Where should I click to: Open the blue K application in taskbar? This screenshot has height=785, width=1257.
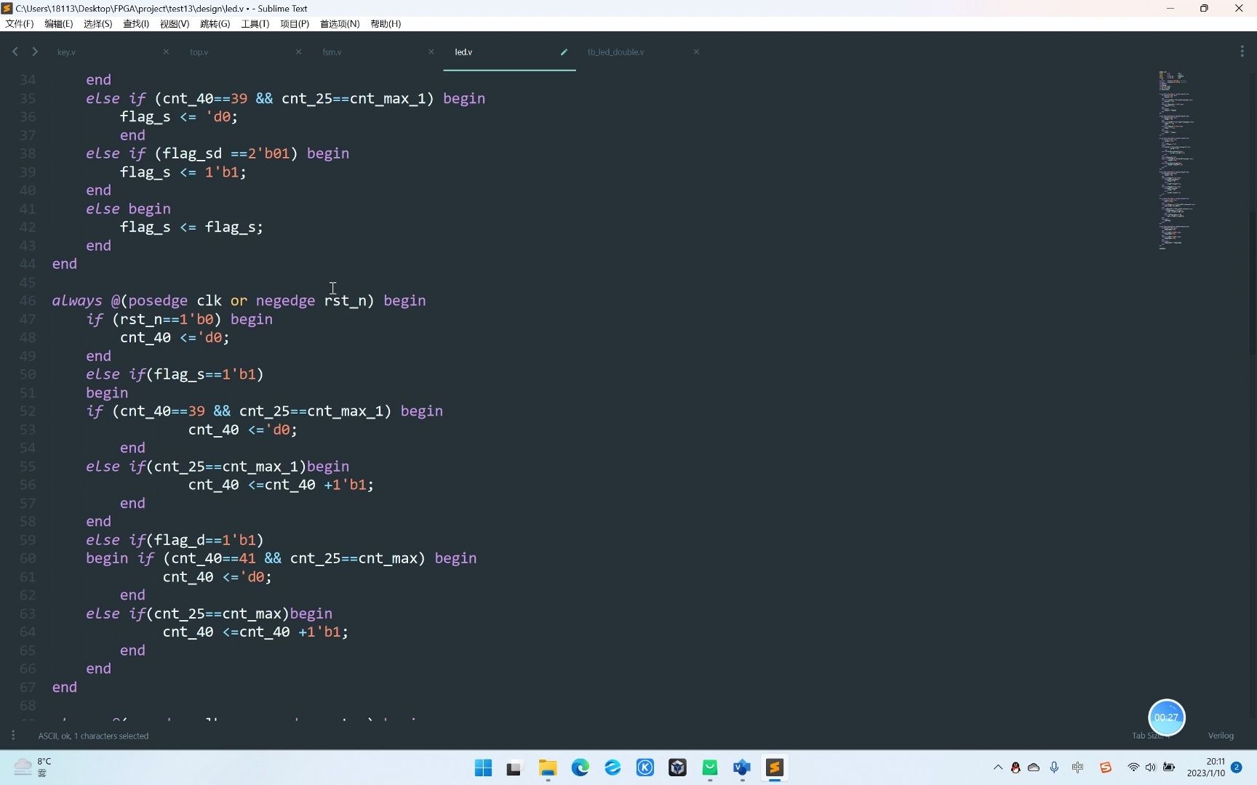645,768
